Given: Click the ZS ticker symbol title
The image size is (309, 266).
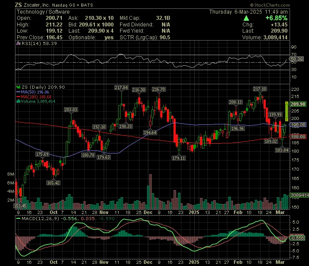Looking at the screenshot, I should click(x=19, y=5).
